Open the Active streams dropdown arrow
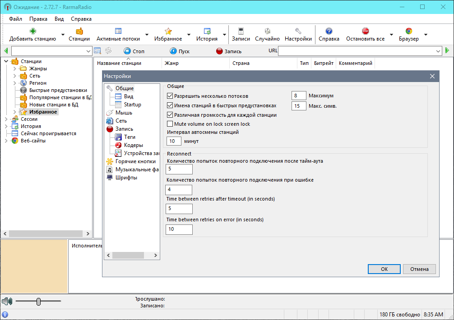 pos(147,35)
